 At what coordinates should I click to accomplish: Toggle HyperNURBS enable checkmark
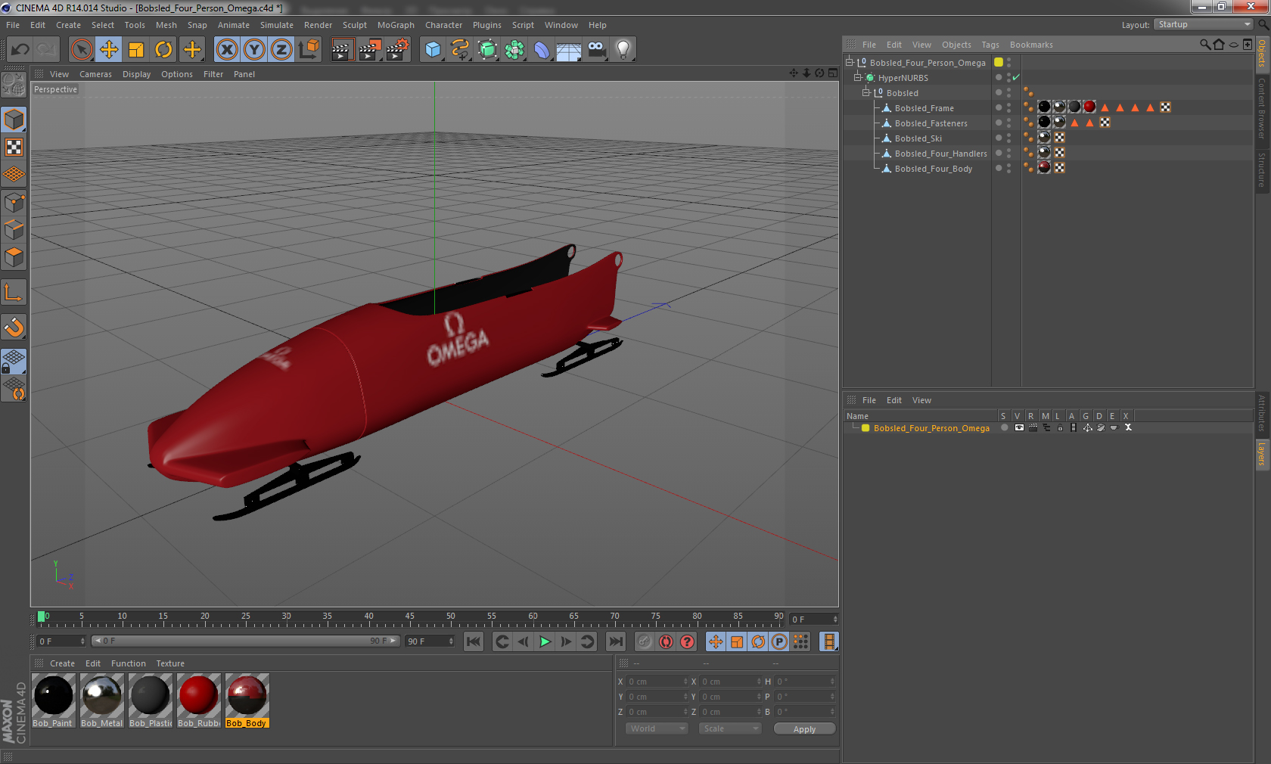[1016, 77]
